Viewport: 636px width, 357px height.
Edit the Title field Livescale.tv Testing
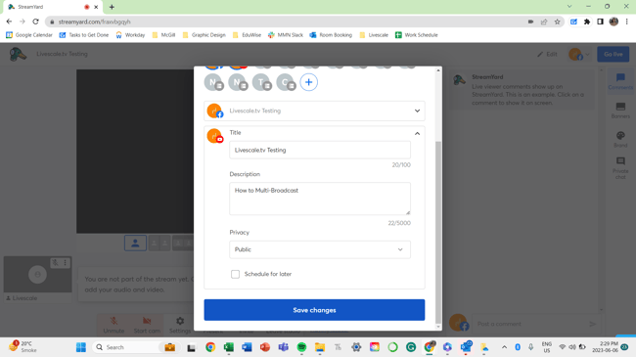[x=320, y=150]
